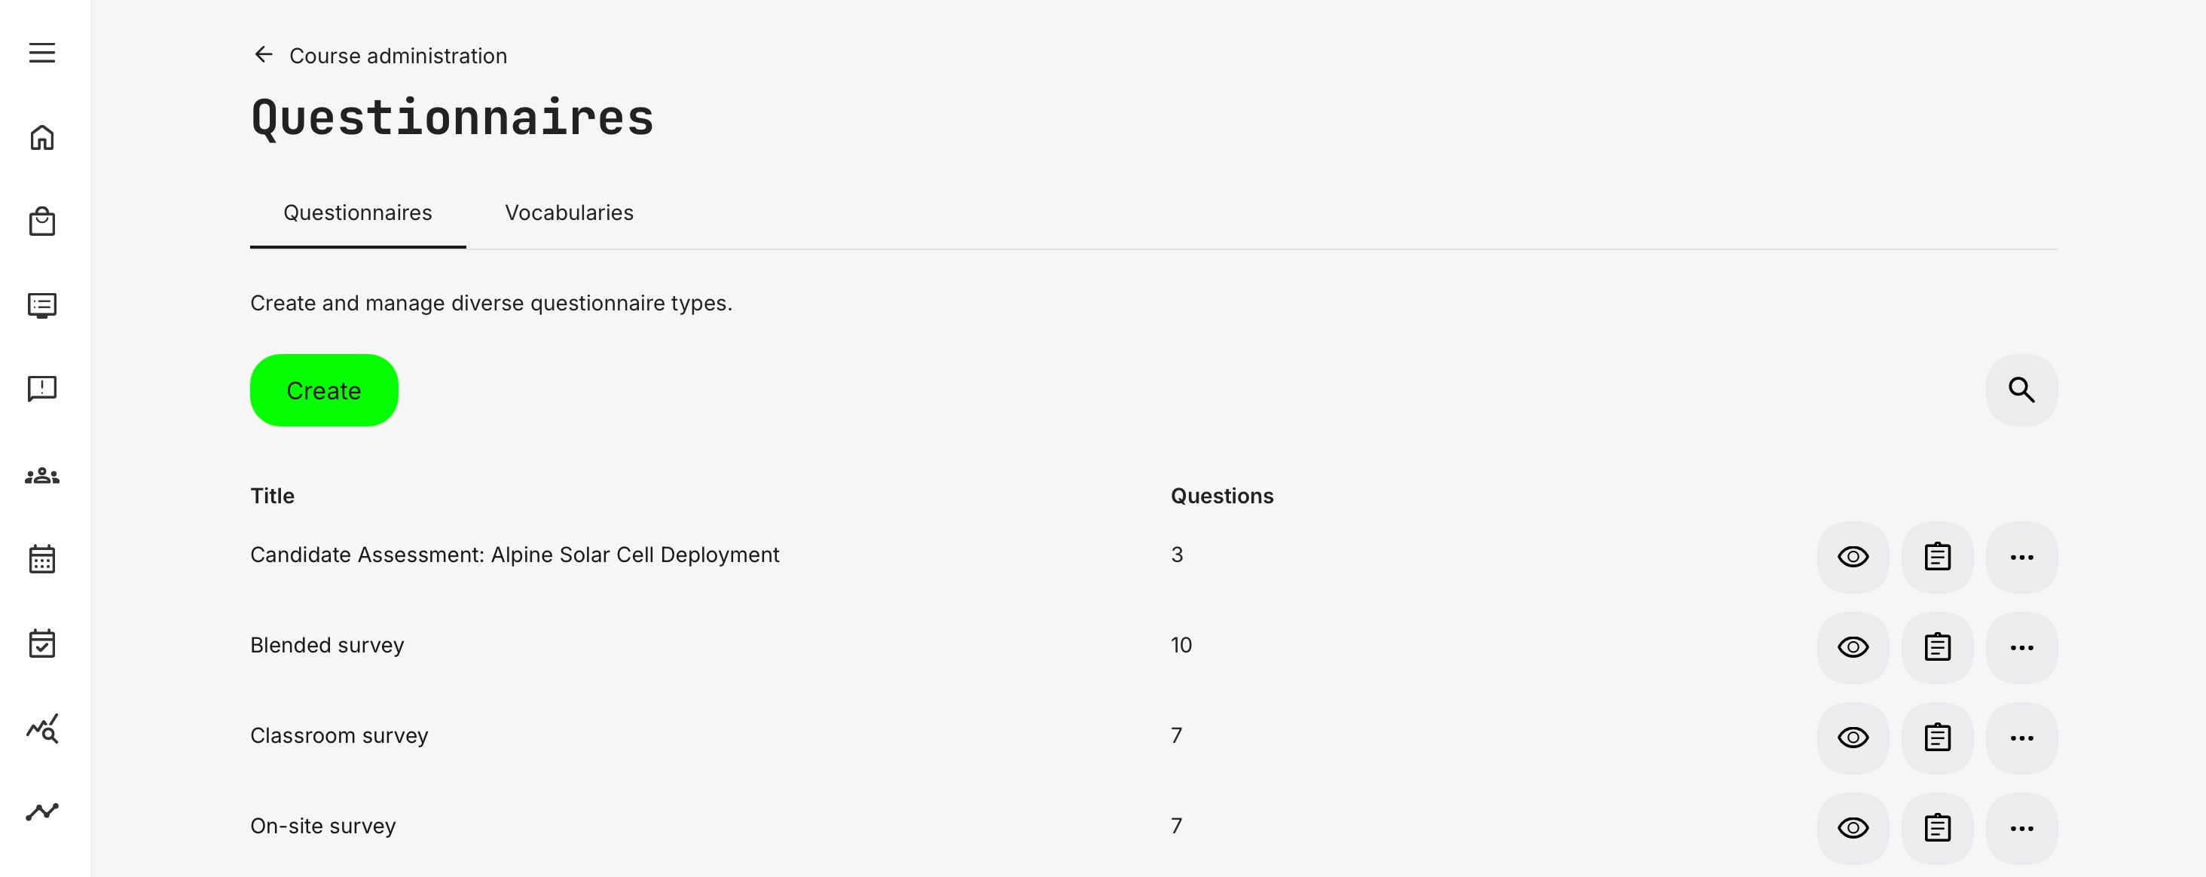Screen dimensions: 2206x877
Task: Click the green Create button
Action: click(x=324, y=390)
